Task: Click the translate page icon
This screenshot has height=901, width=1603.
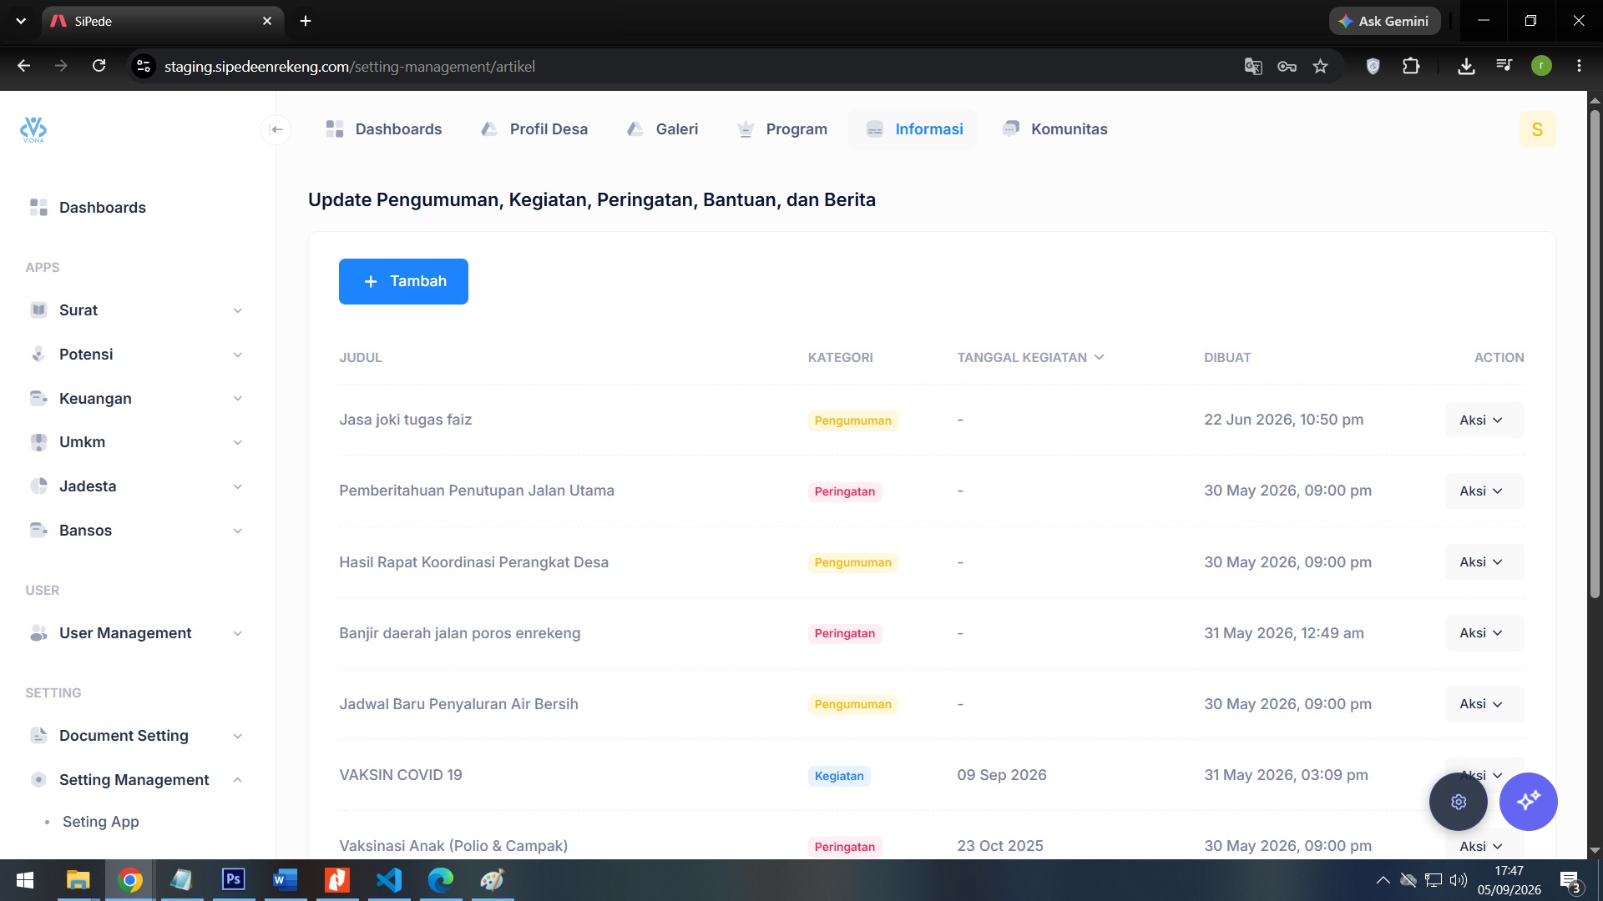Action: tap(1253, 66)
